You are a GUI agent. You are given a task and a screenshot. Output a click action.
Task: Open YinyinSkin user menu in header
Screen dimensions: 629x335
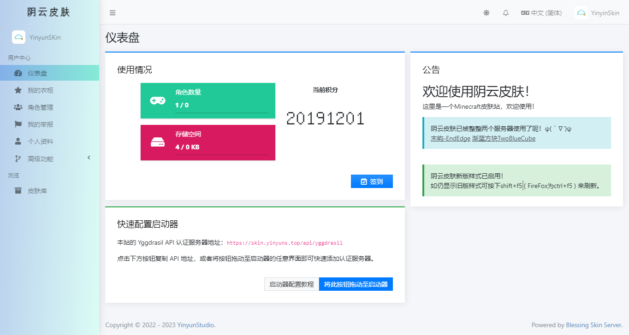pos(598,13)
